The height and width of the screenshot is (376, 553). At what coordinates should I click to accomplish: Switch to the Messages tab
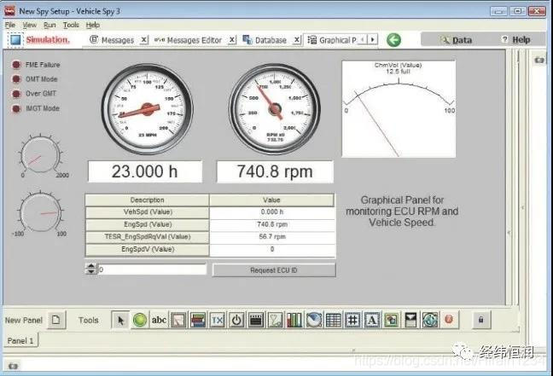[x=112, y=40]
